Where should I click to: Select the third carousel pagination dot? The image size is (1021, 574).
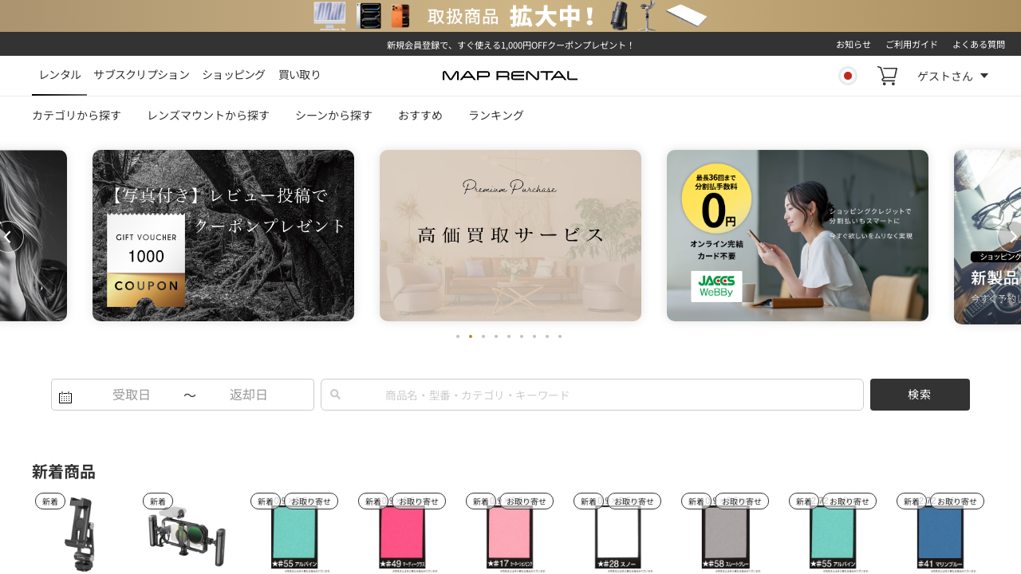coord(483,336)
